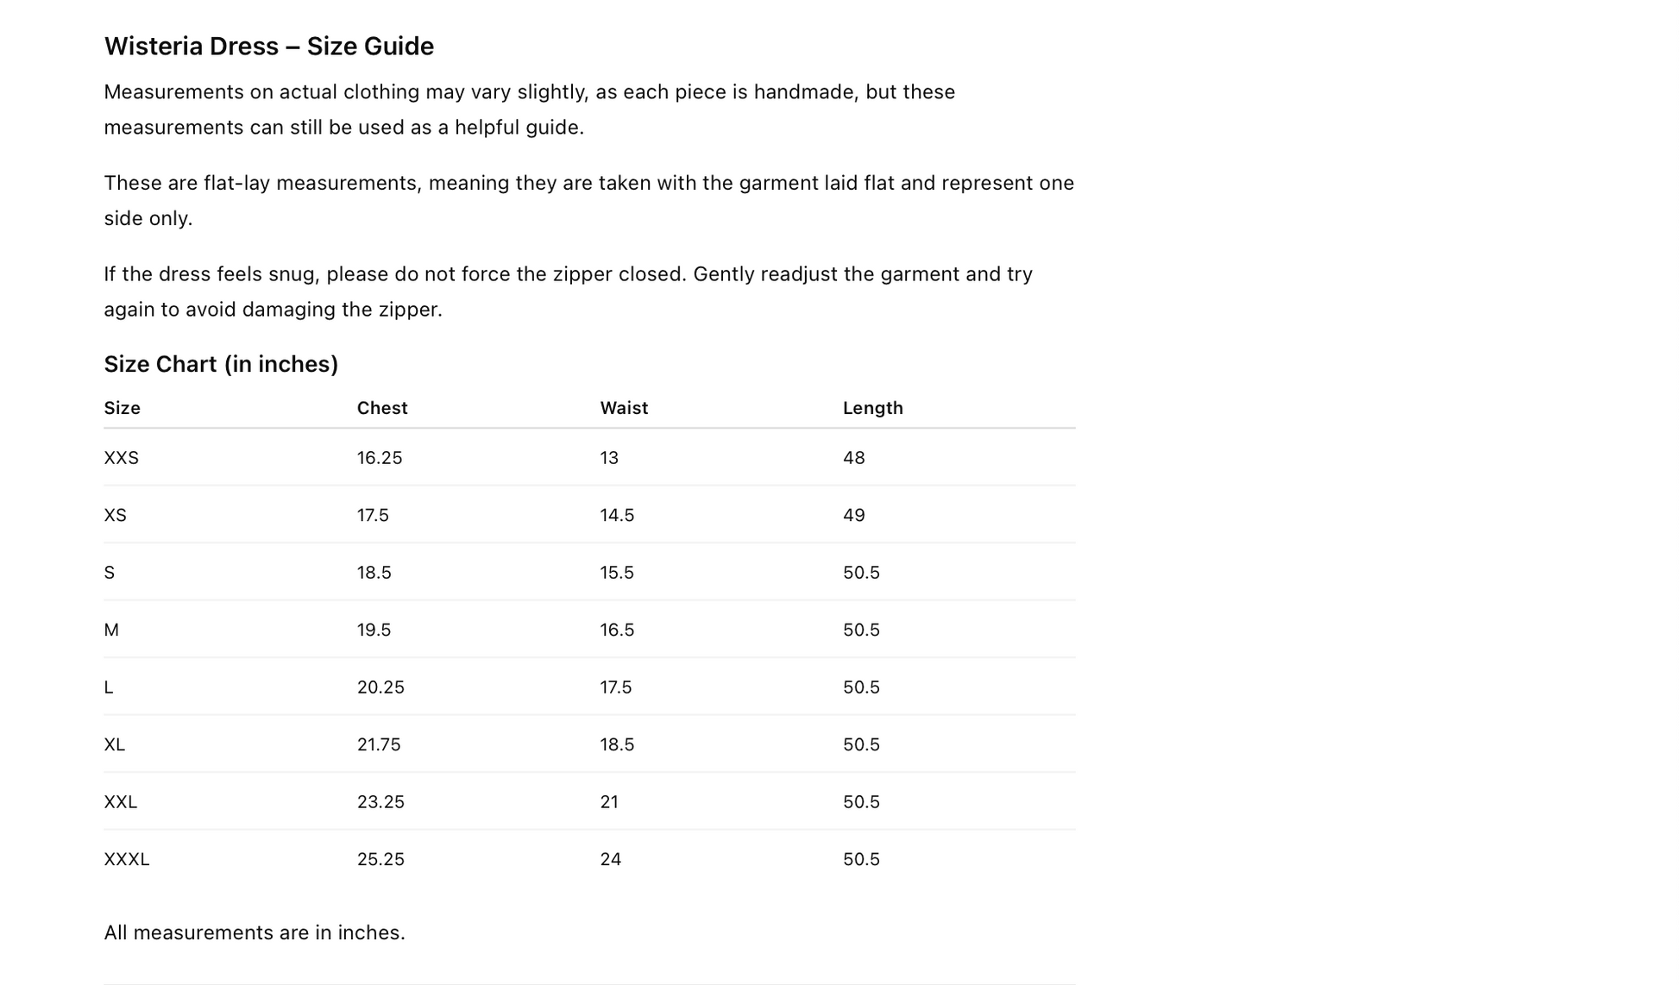The width and height of the screenshot is (1679, 985).
Task: Click the Size Chart (in inches) heading
Action: (x=221, y=364)
